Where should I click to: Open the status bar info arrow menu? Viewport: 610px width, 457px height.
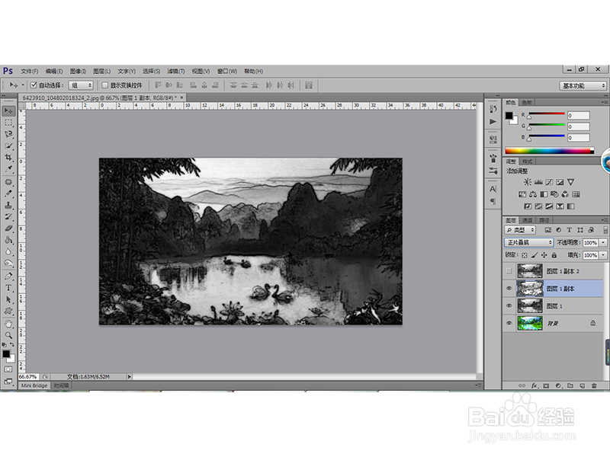coord(130,376)
